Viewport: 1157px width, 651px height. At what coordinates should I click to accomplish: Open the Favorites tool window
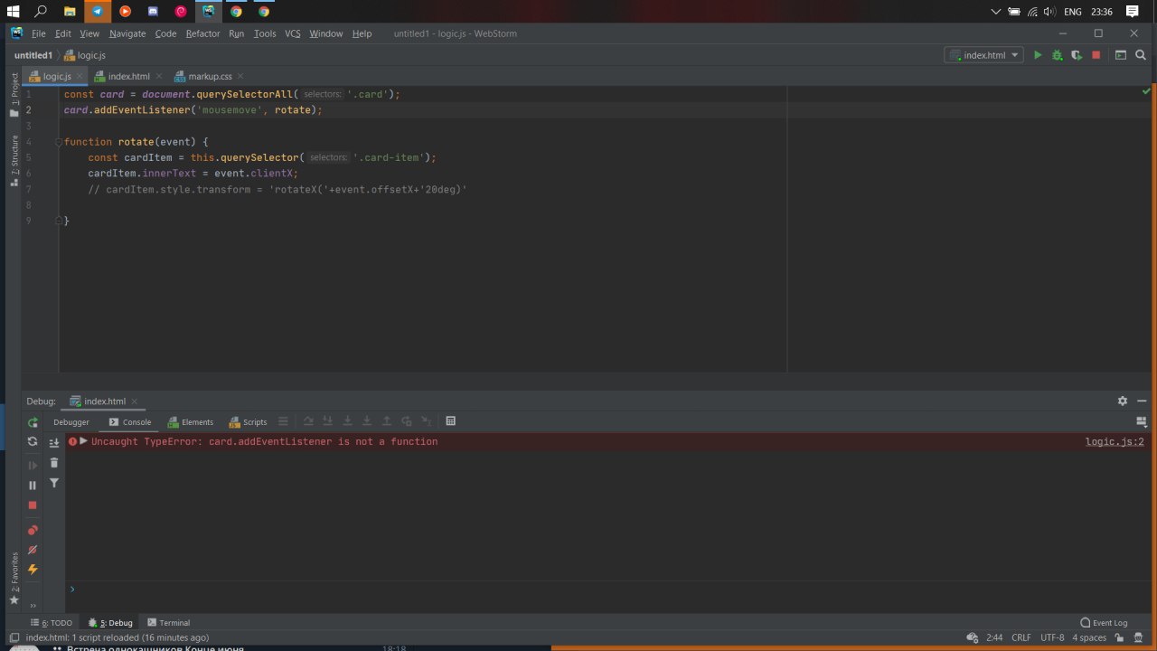point(14,579)
